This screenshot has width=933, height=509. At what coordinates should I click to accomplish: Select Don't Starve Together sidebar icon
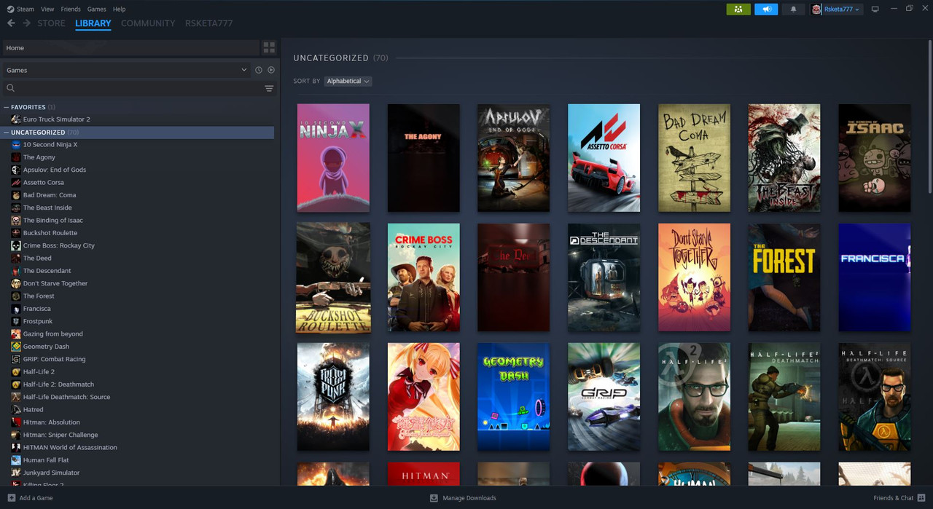coord(16,283)
